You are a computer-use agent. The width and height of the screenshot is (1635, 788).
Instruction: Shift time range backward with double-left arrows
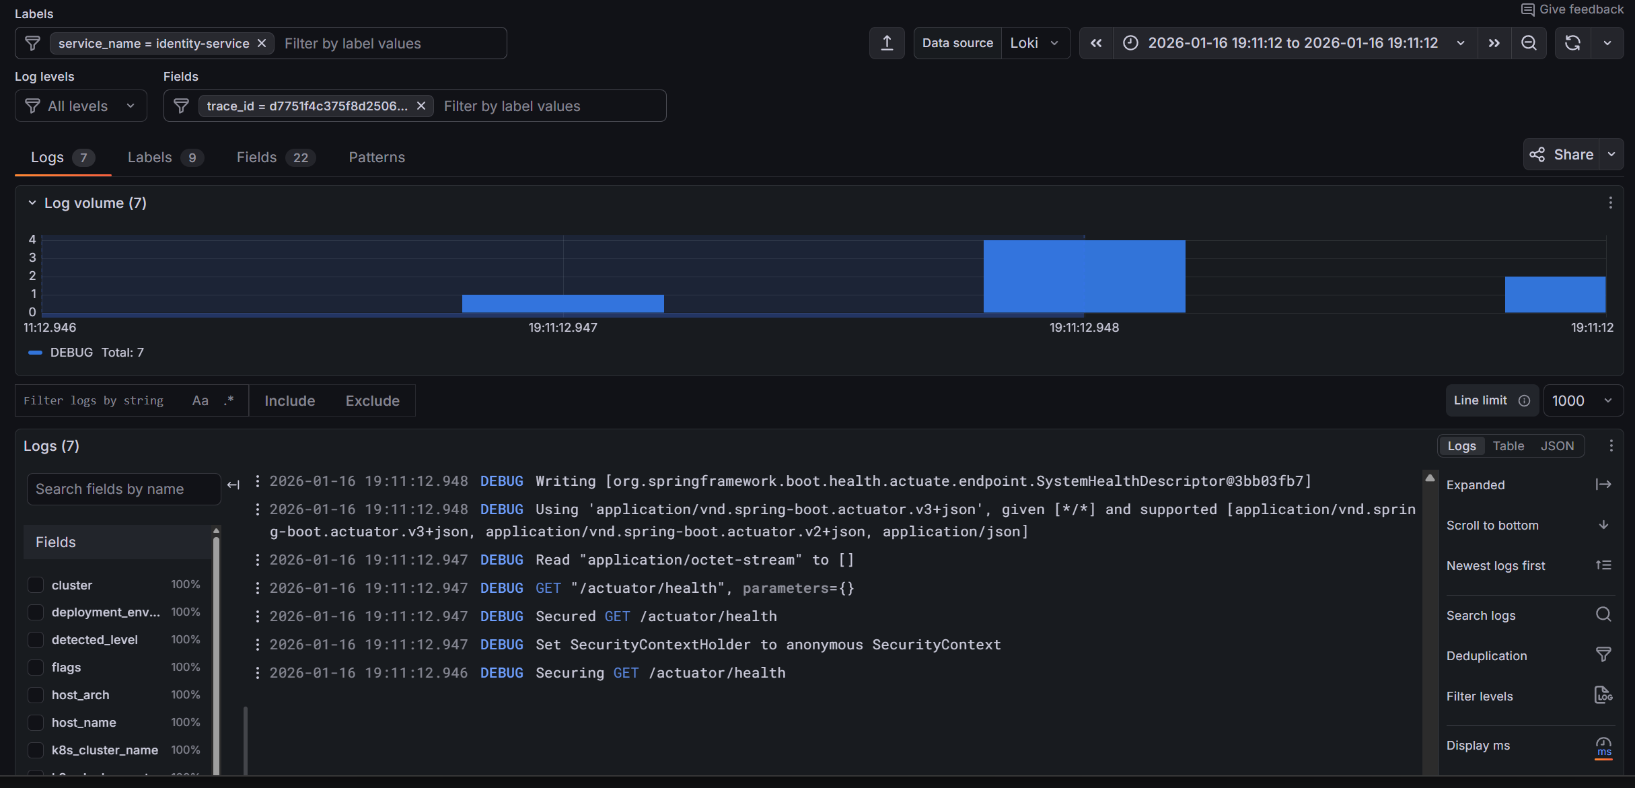pyautogui.click(x=1096, y=43)
